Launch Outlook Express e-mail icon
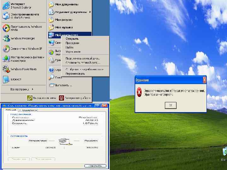 (6, 16)
